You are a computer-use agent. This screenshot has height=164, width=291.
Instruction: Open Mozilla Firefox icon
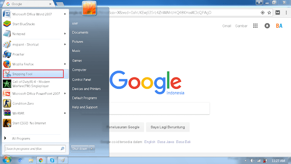[x=7, y=64]
